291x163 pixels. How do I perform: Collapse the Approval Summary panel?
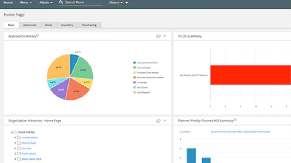[x=165, y=36]
